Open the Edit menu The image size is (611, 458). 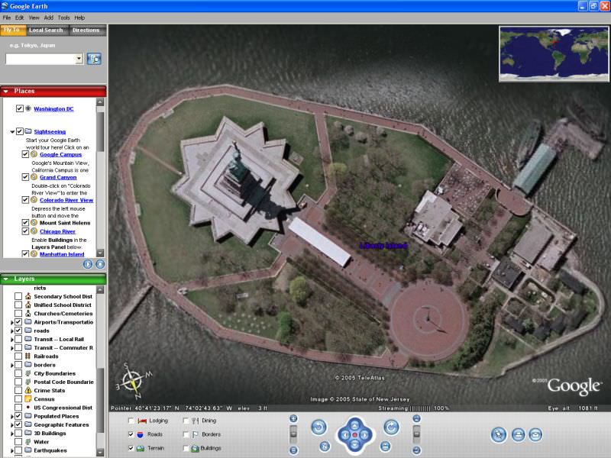pyautogui.click(x=20, y=18)
